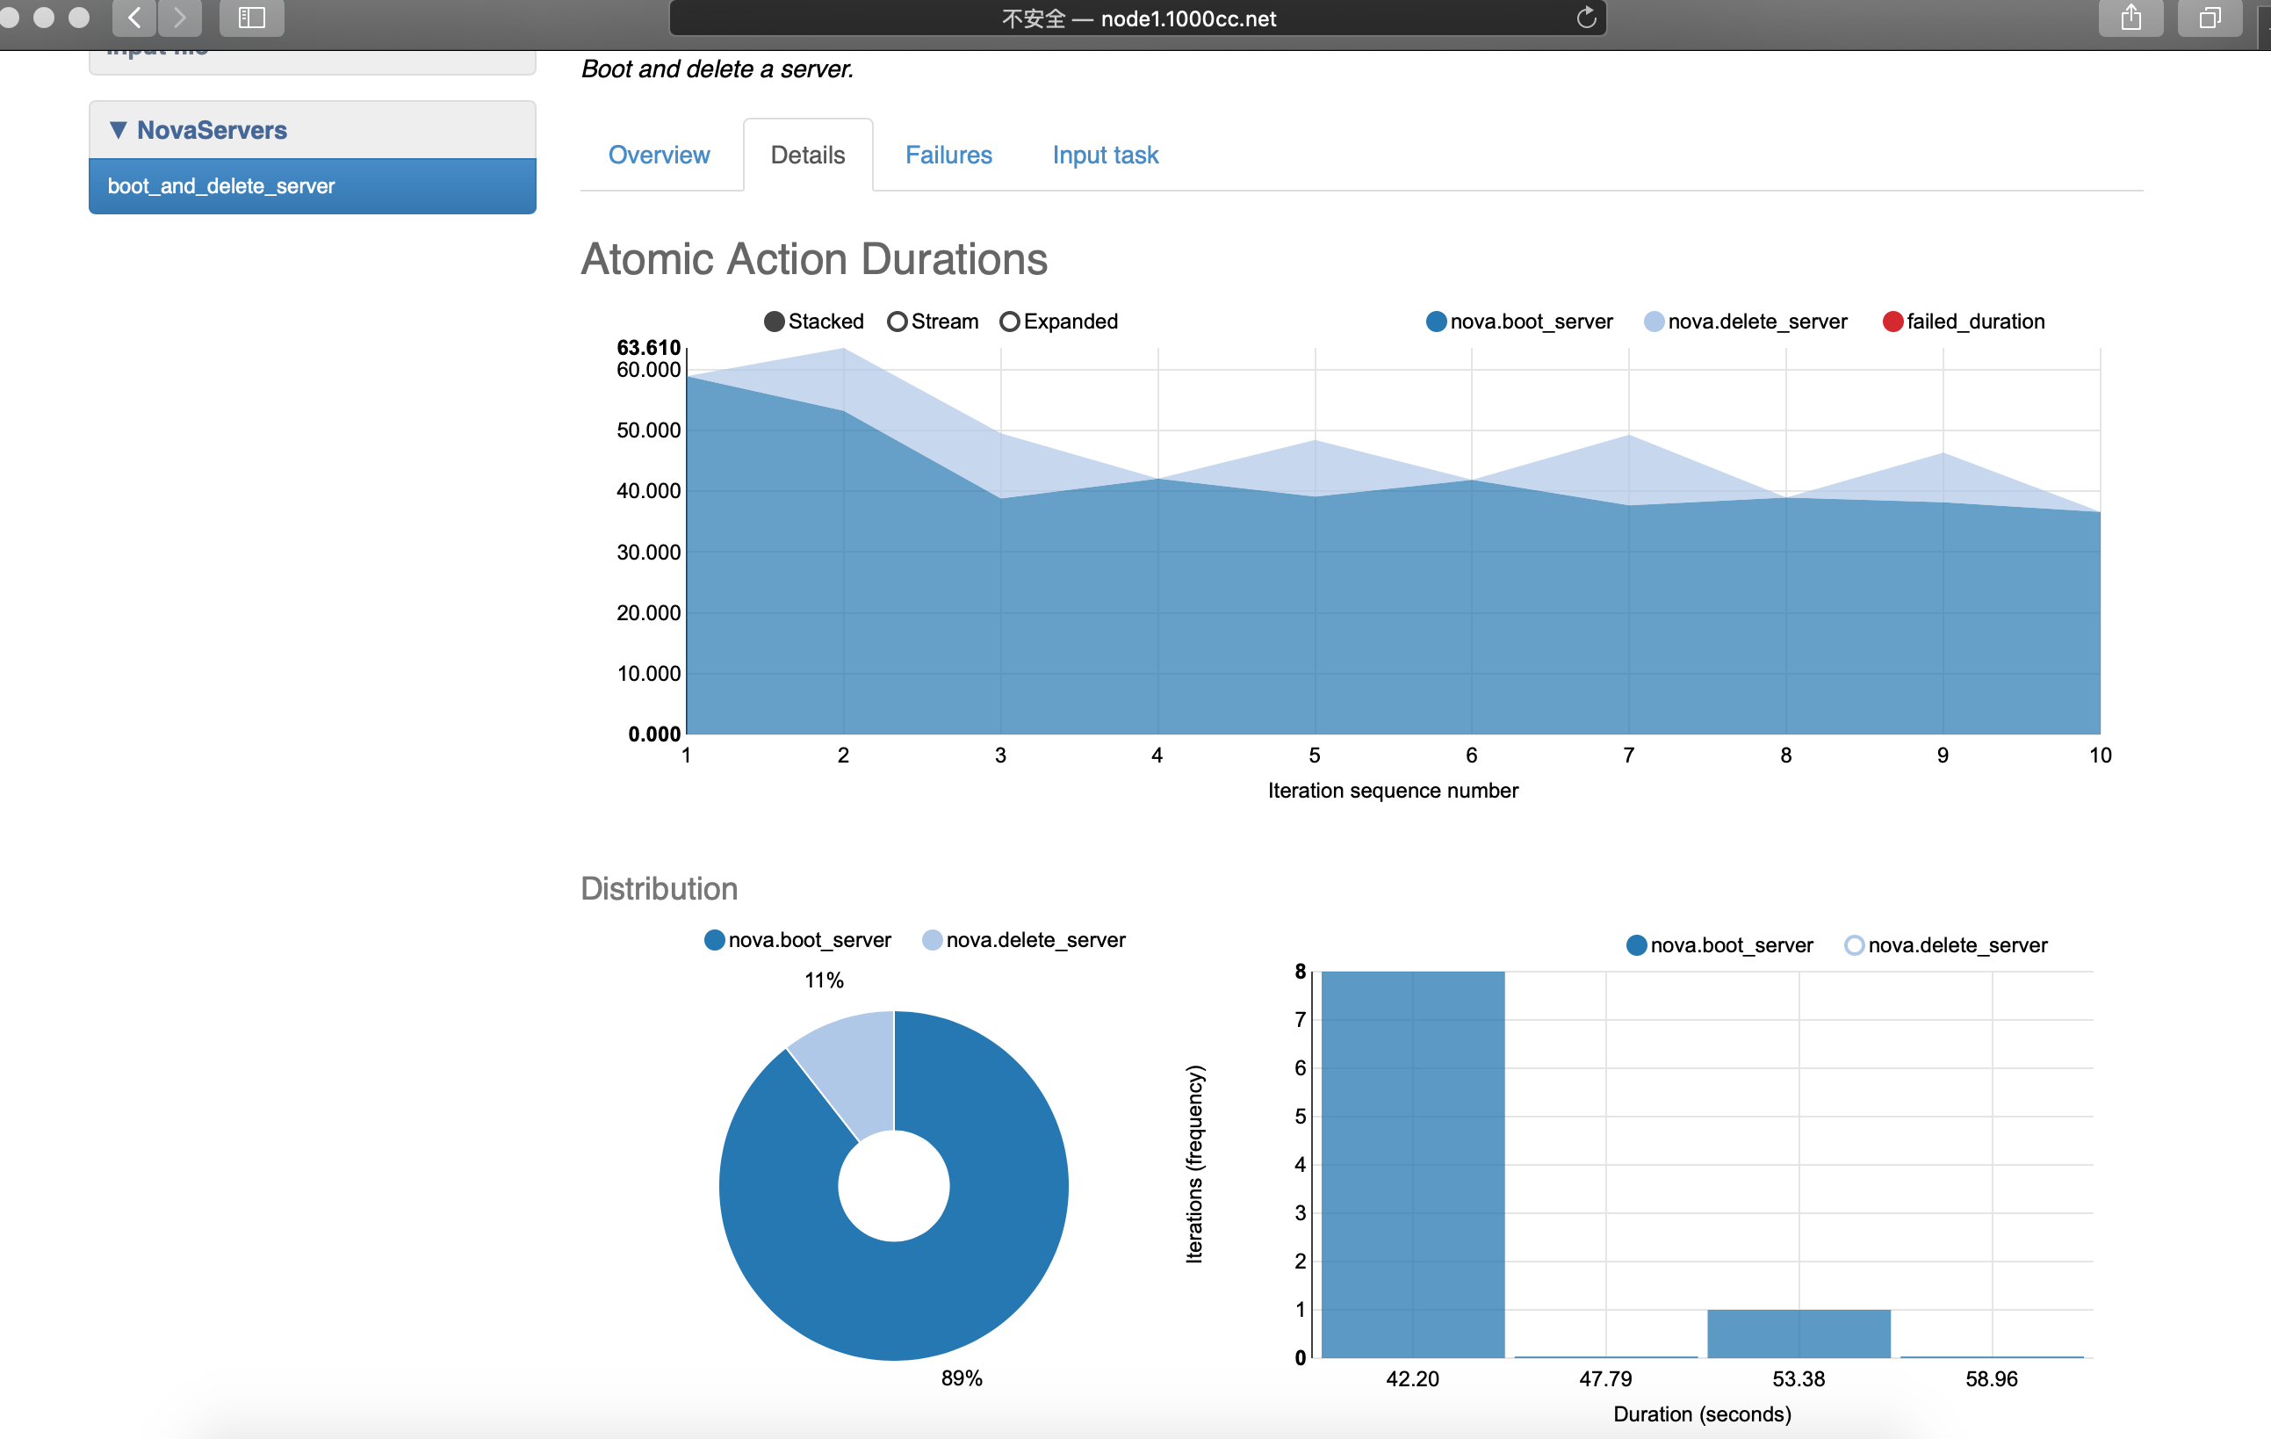This screenshot has height=1439, width=2271.
Task: Open the Failures tab
Action: [x=948, y=155]
